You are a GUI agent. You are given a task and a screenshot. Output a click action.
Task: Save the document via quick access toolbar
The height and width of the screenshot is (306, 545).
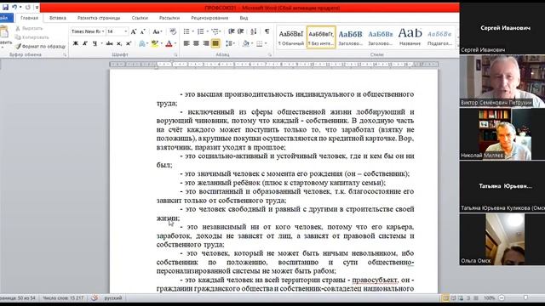(5, 8)
